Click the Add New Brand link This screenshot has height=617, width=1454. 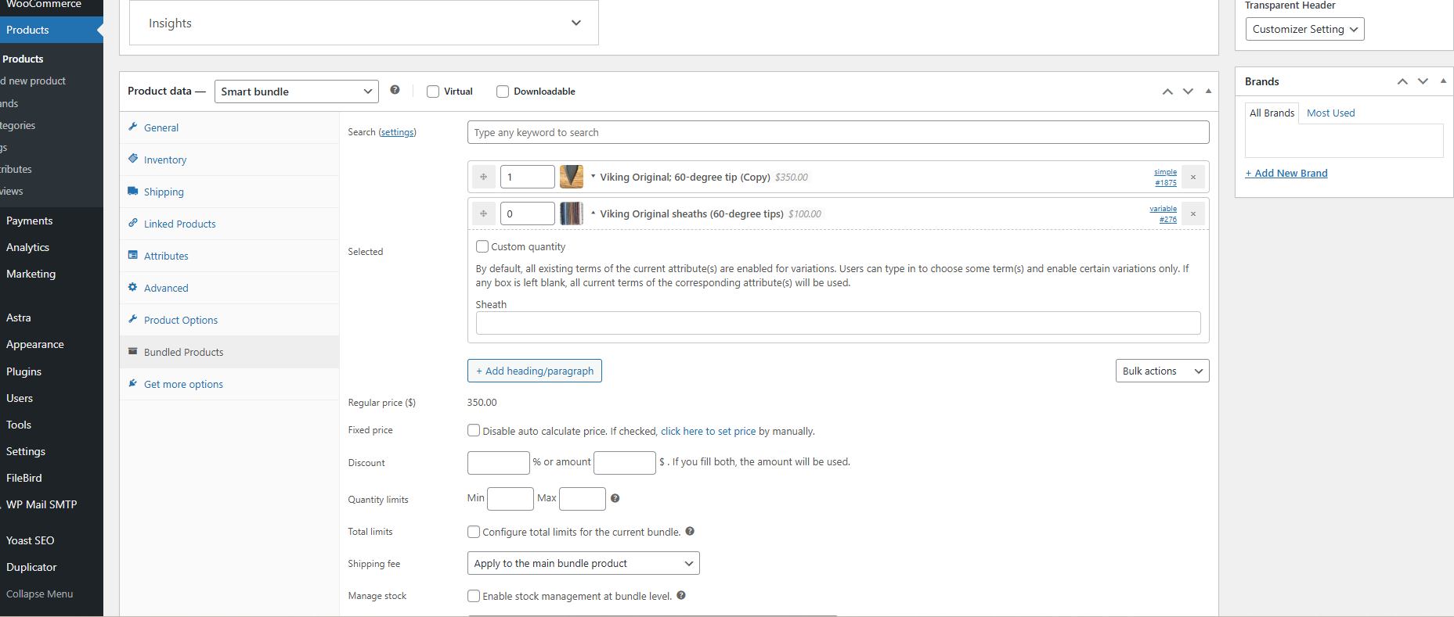coord(1286,173)
